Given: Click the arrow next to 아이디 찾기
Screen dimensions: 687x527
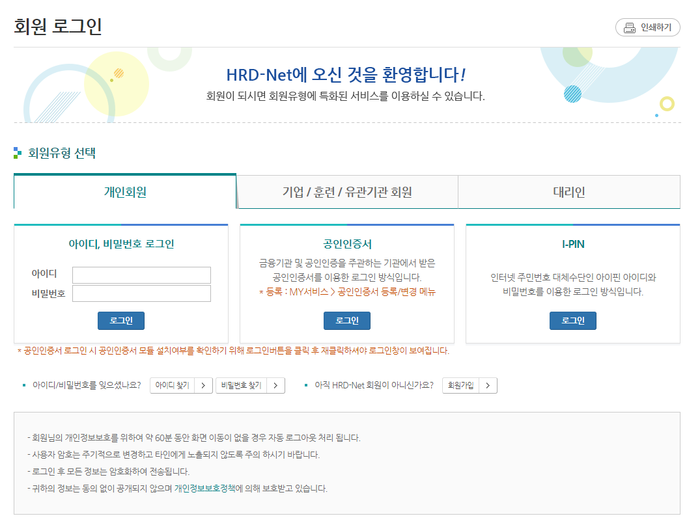Looking at the screenshot, I should (x=203, y=385).
